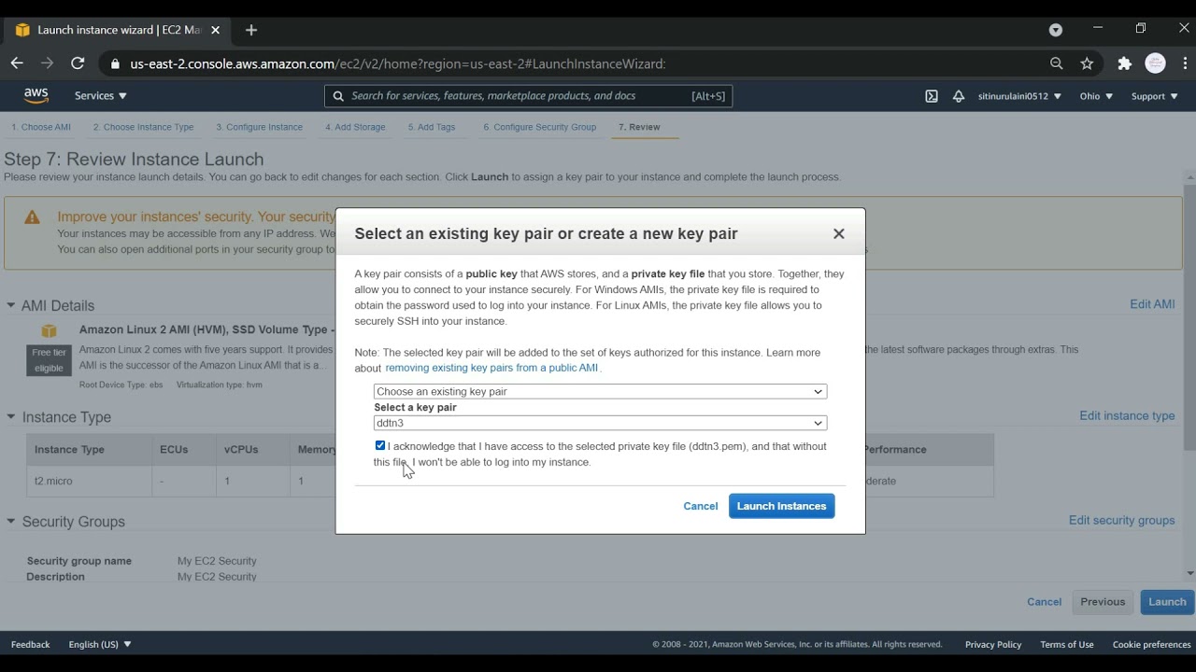Open the Chrome profile avatar
Image resolution: width=1196 pixels, height=672 pixels.
[1156, 63]
